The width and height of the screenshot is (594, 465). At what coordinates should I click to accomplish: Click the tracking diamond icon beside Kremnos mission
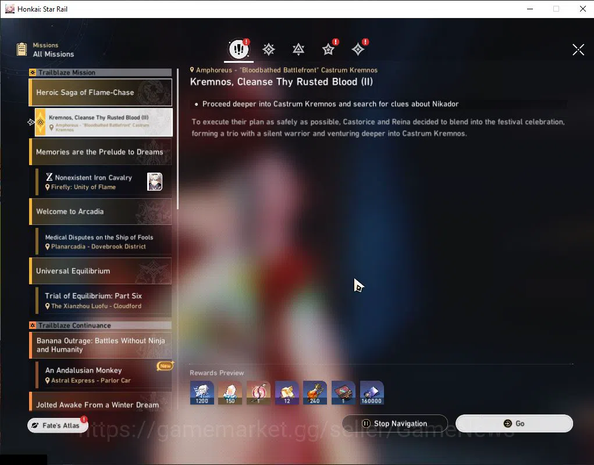point(31,122)
